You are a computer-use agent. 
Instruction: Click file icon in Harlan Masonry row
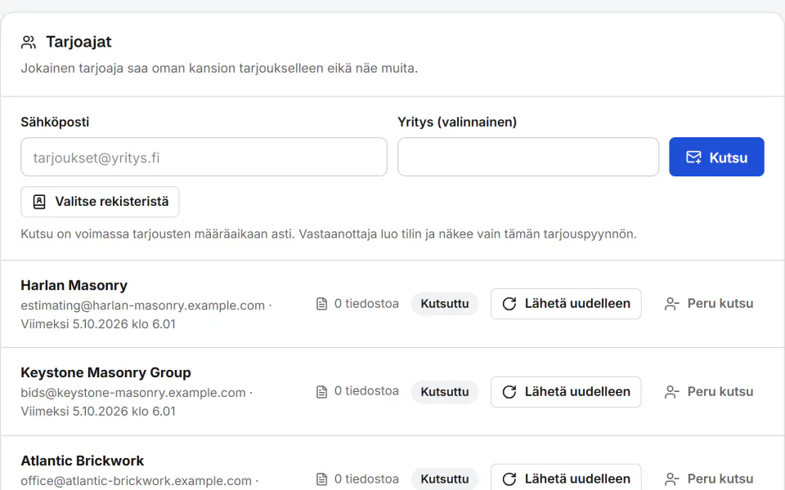point(322,304)
